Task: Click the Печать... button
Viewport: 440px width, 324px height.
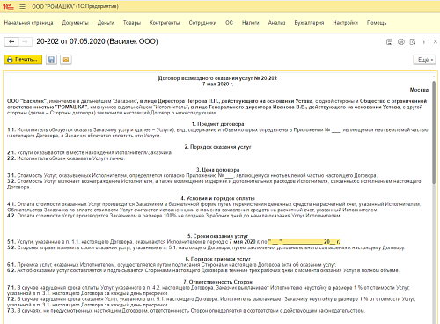Action: coord(23,60)
